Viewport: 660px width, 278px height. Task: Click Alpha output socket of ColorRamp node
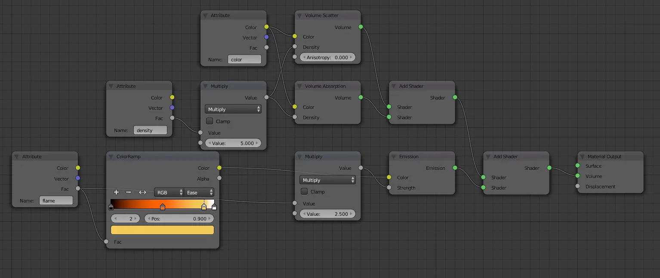coord(219,178)
